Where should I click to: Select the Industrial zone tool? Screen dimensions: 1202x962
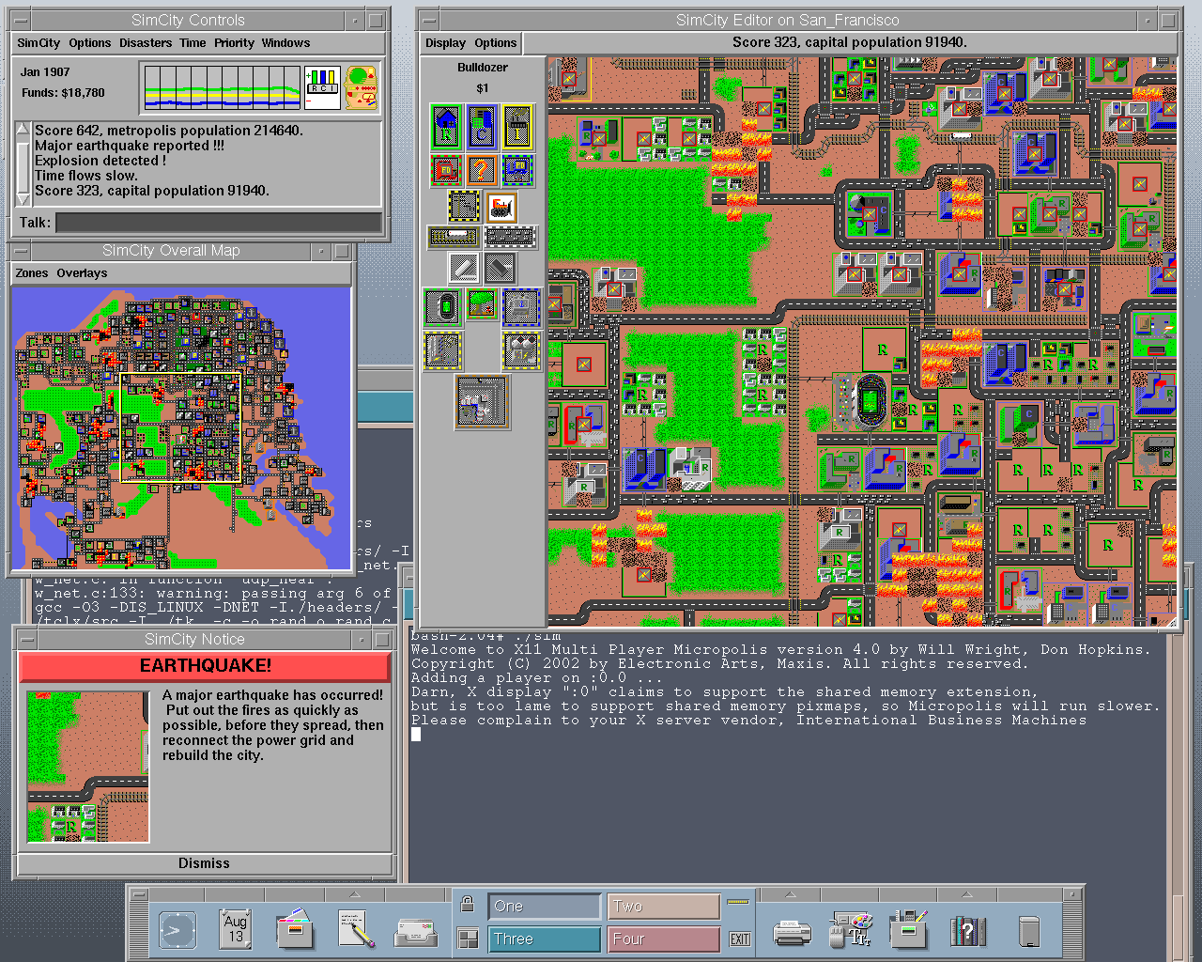point(517,127)
